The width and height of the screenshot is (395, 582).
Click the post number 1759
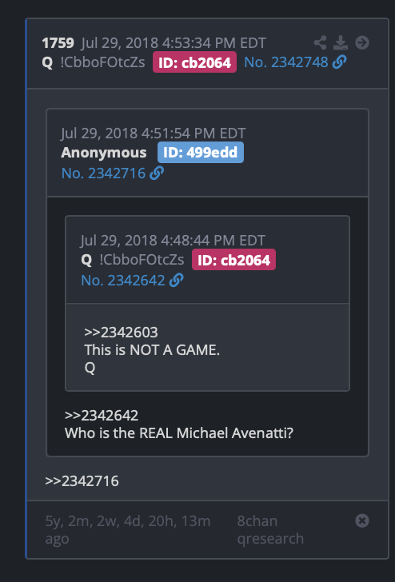(x=58, y=43)
